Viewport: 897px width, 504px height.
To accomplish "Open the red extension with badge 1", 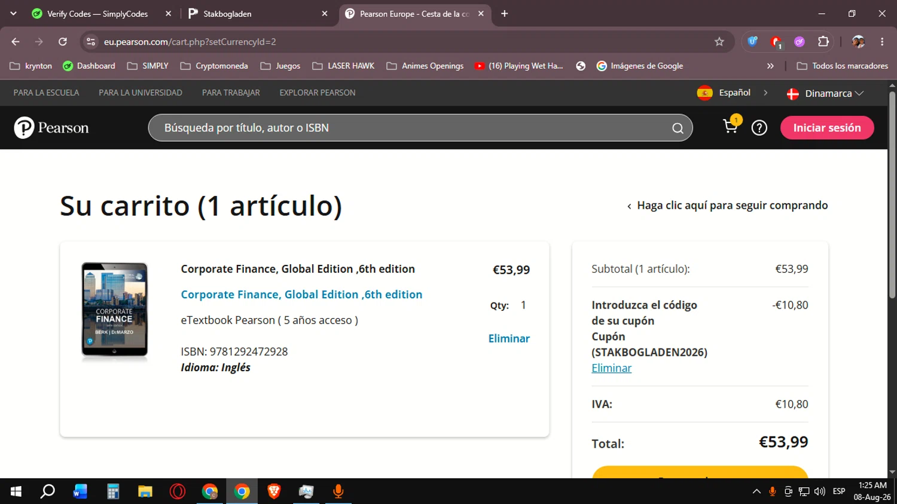I will pos(776,42).
